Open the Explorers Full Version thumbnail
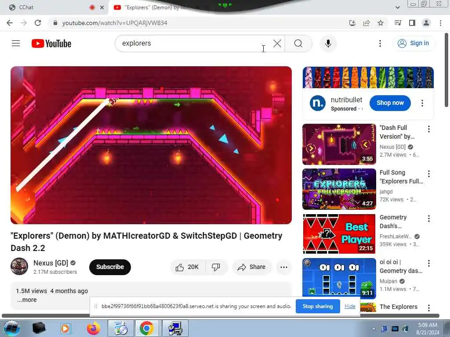Viewport: 450px width, 337px height. (x=339, y=189)
